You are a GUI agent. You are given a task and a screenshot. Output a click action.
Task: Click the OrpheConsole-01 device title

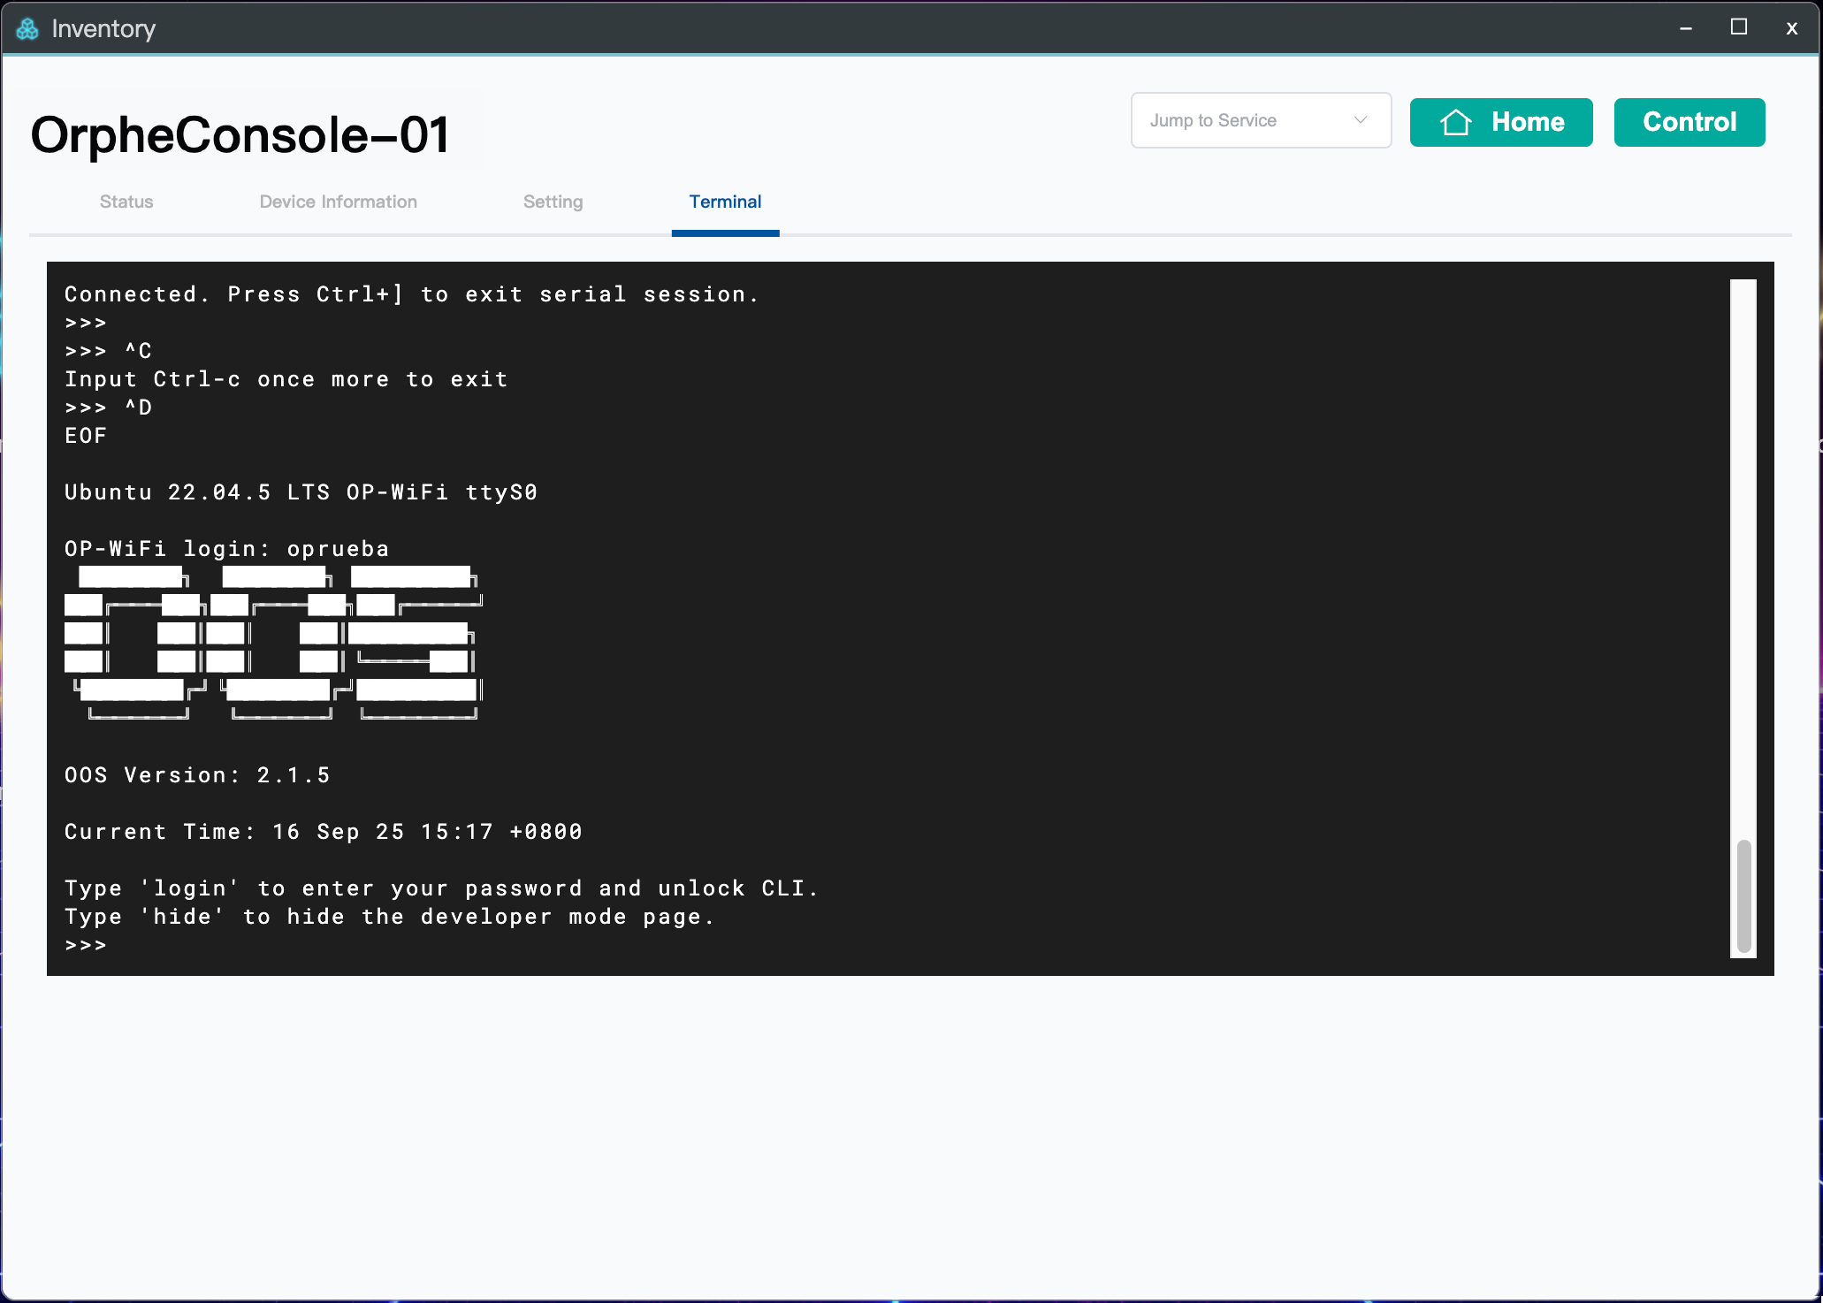coord(240,135)
